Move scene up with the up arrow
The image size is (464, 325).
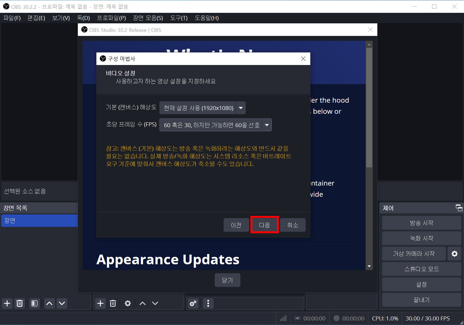click(49, 303)
